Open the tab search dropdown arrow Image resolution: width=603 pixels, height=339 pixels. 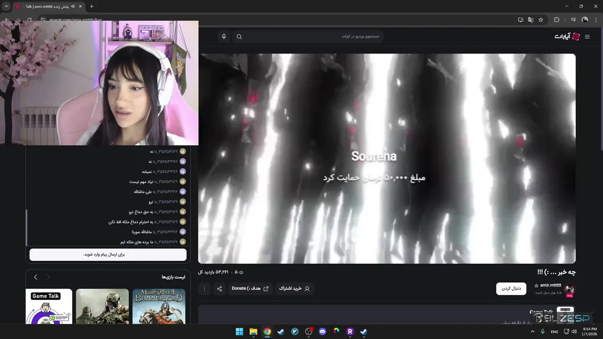point(6,6)
